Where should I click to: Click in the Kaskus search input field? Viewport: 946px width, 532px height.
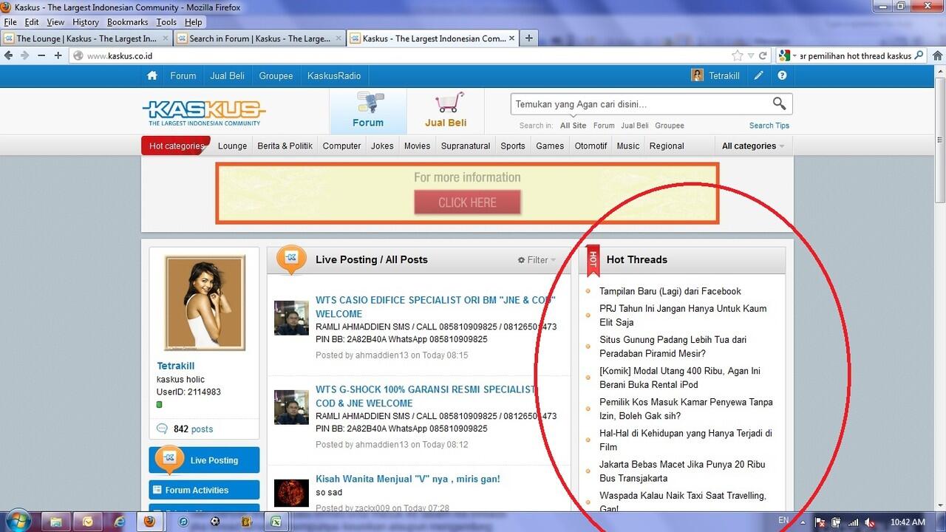pyautogui.click(x=640, y=104)
